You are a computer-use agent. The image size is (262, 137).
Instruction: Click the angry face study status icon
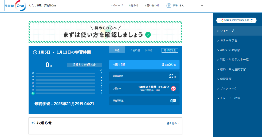click(173, 89)
